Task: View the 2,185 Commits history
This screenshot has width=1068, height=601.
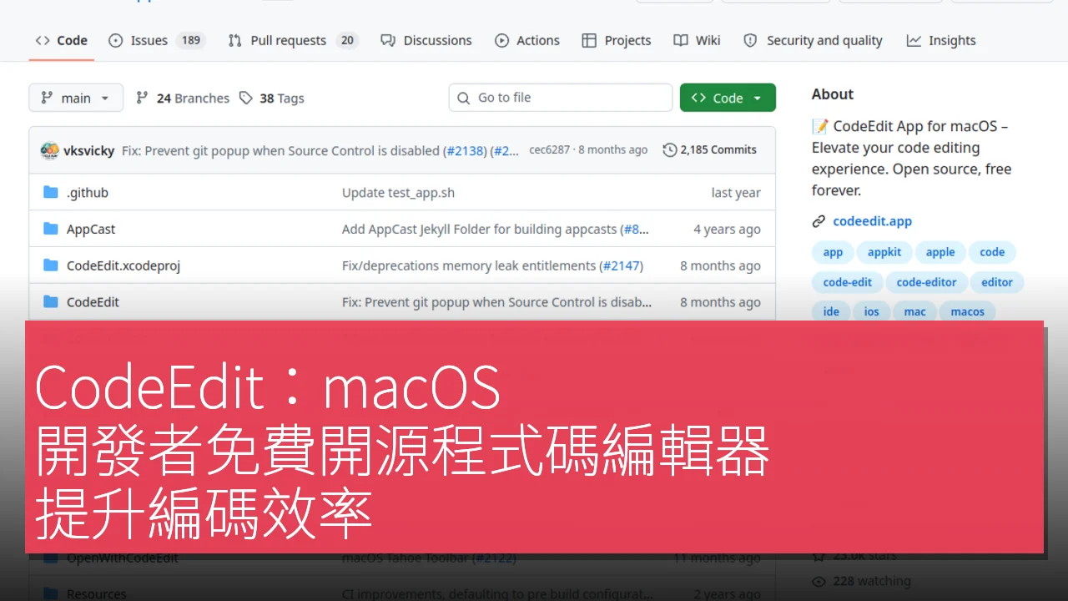Action: (x=710, y=150)
